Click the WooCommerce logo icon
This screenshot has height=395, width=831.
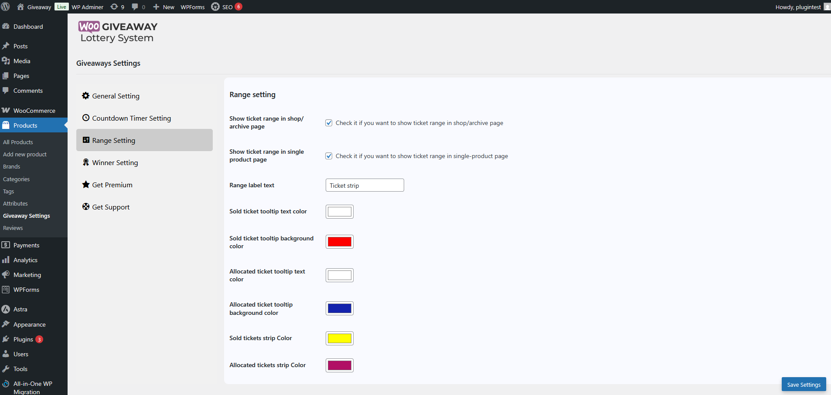[x=6, y=110]
